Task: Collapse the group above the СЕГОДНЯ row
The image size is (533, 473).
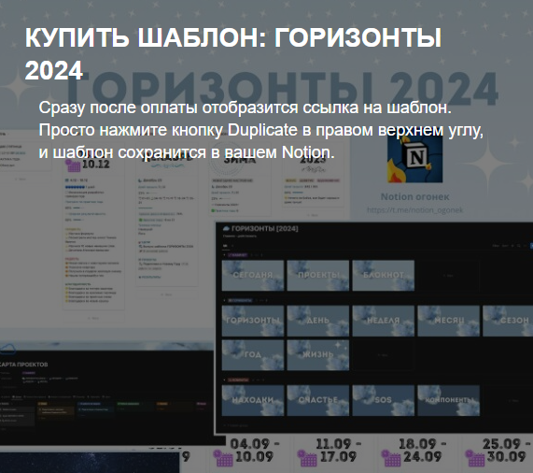Action: pyautogui.click(x=224, y=254)
